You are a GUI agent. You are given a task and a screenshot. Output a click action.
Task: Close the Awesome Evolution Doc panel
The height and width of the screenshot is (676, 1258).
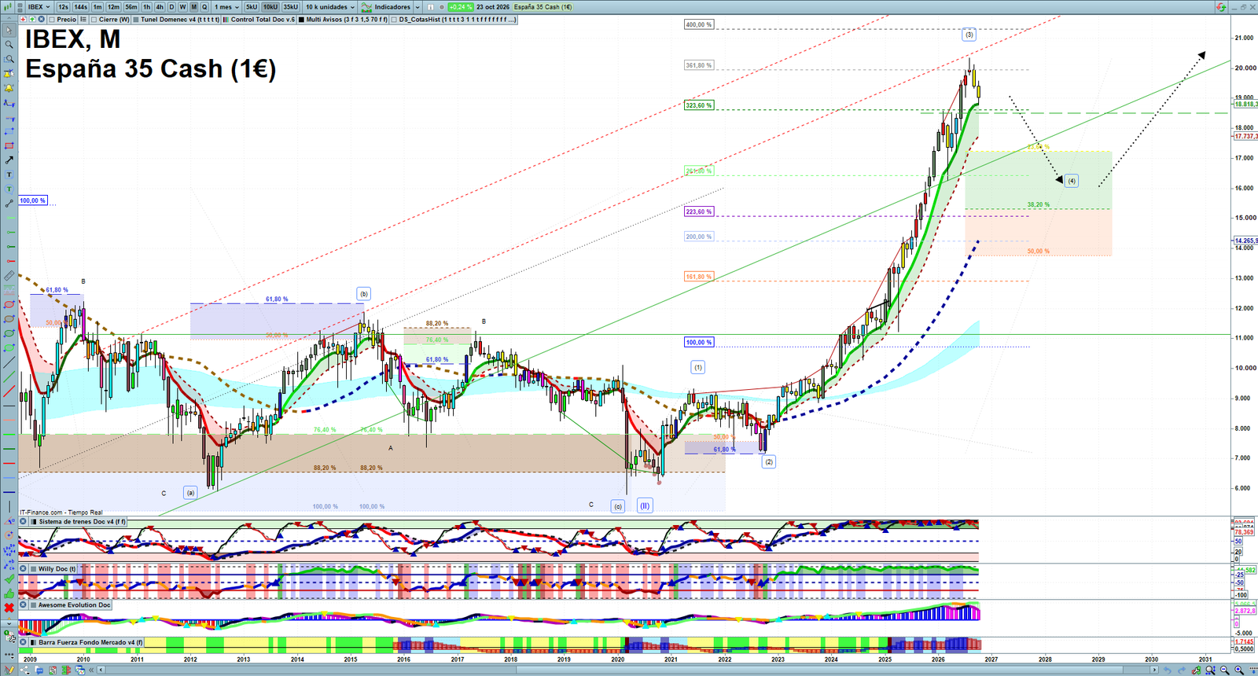[x=24, y=604]
